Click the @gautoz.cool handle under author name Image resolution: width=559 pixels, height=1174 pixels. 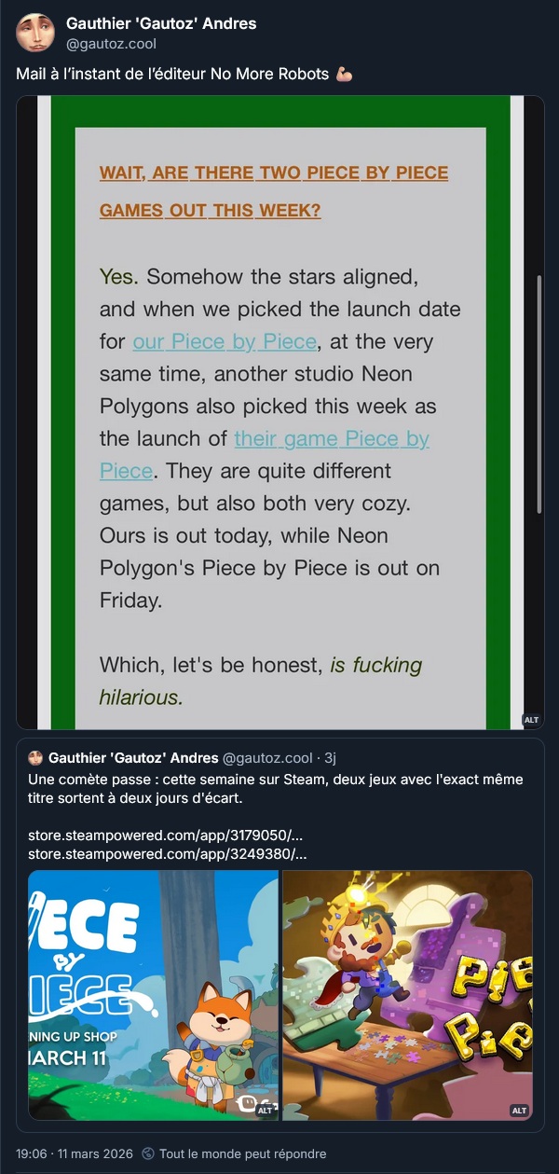111,43
